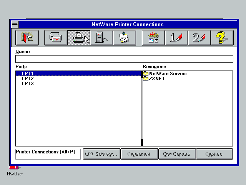
Task: Click the Capture button
Action: 214,154
